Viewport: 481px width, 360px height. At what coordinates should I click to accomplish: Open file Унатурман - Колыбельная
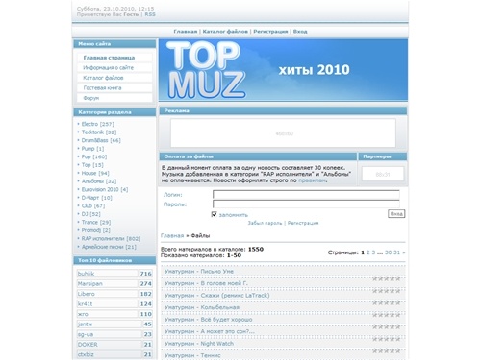click(202, 307)
